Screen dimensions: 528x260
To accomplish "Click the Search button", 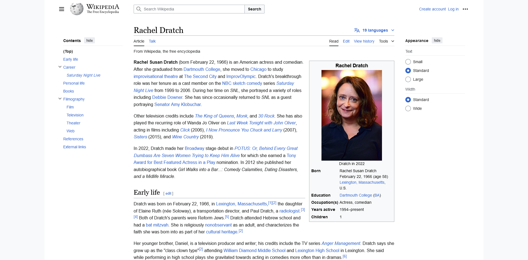I will click(x=254, y=9).
